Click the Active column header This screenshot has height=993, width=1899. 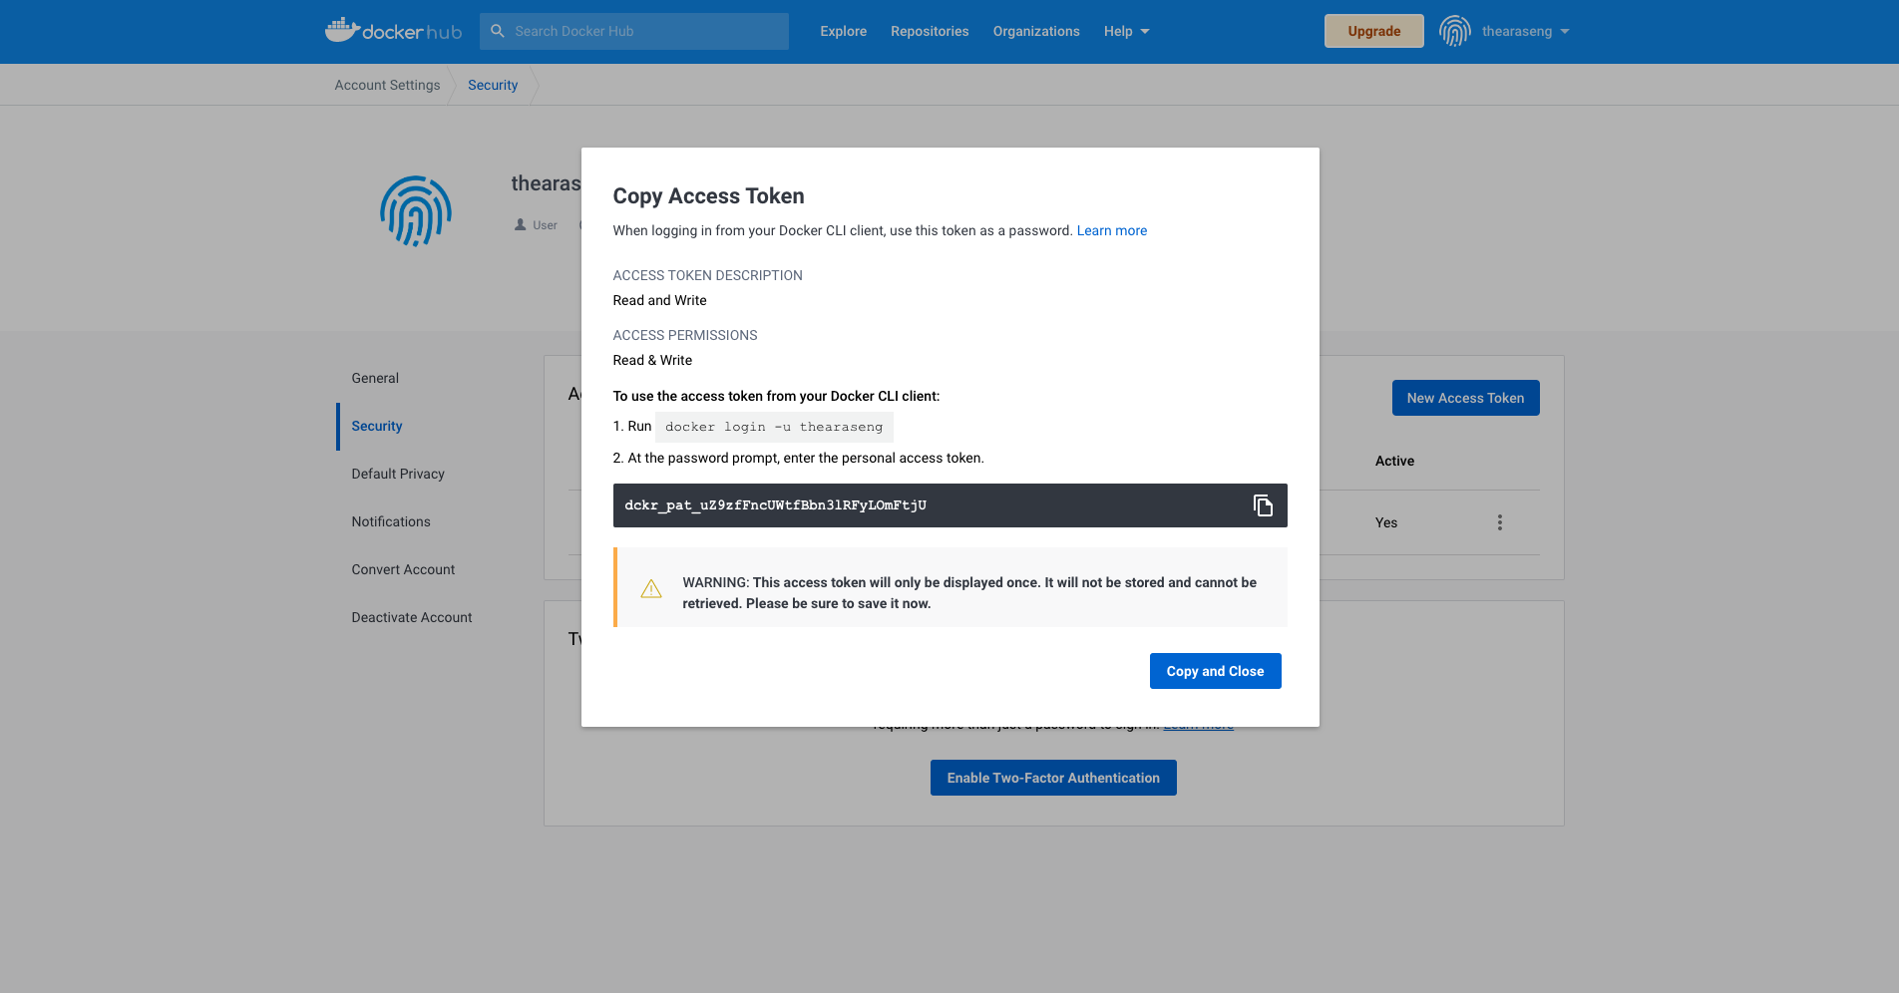click(1394, 461)
